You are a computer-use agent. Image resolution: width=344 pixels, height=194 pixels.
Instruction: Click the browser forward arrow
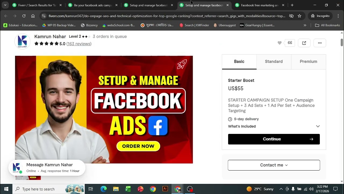[15, 16]
